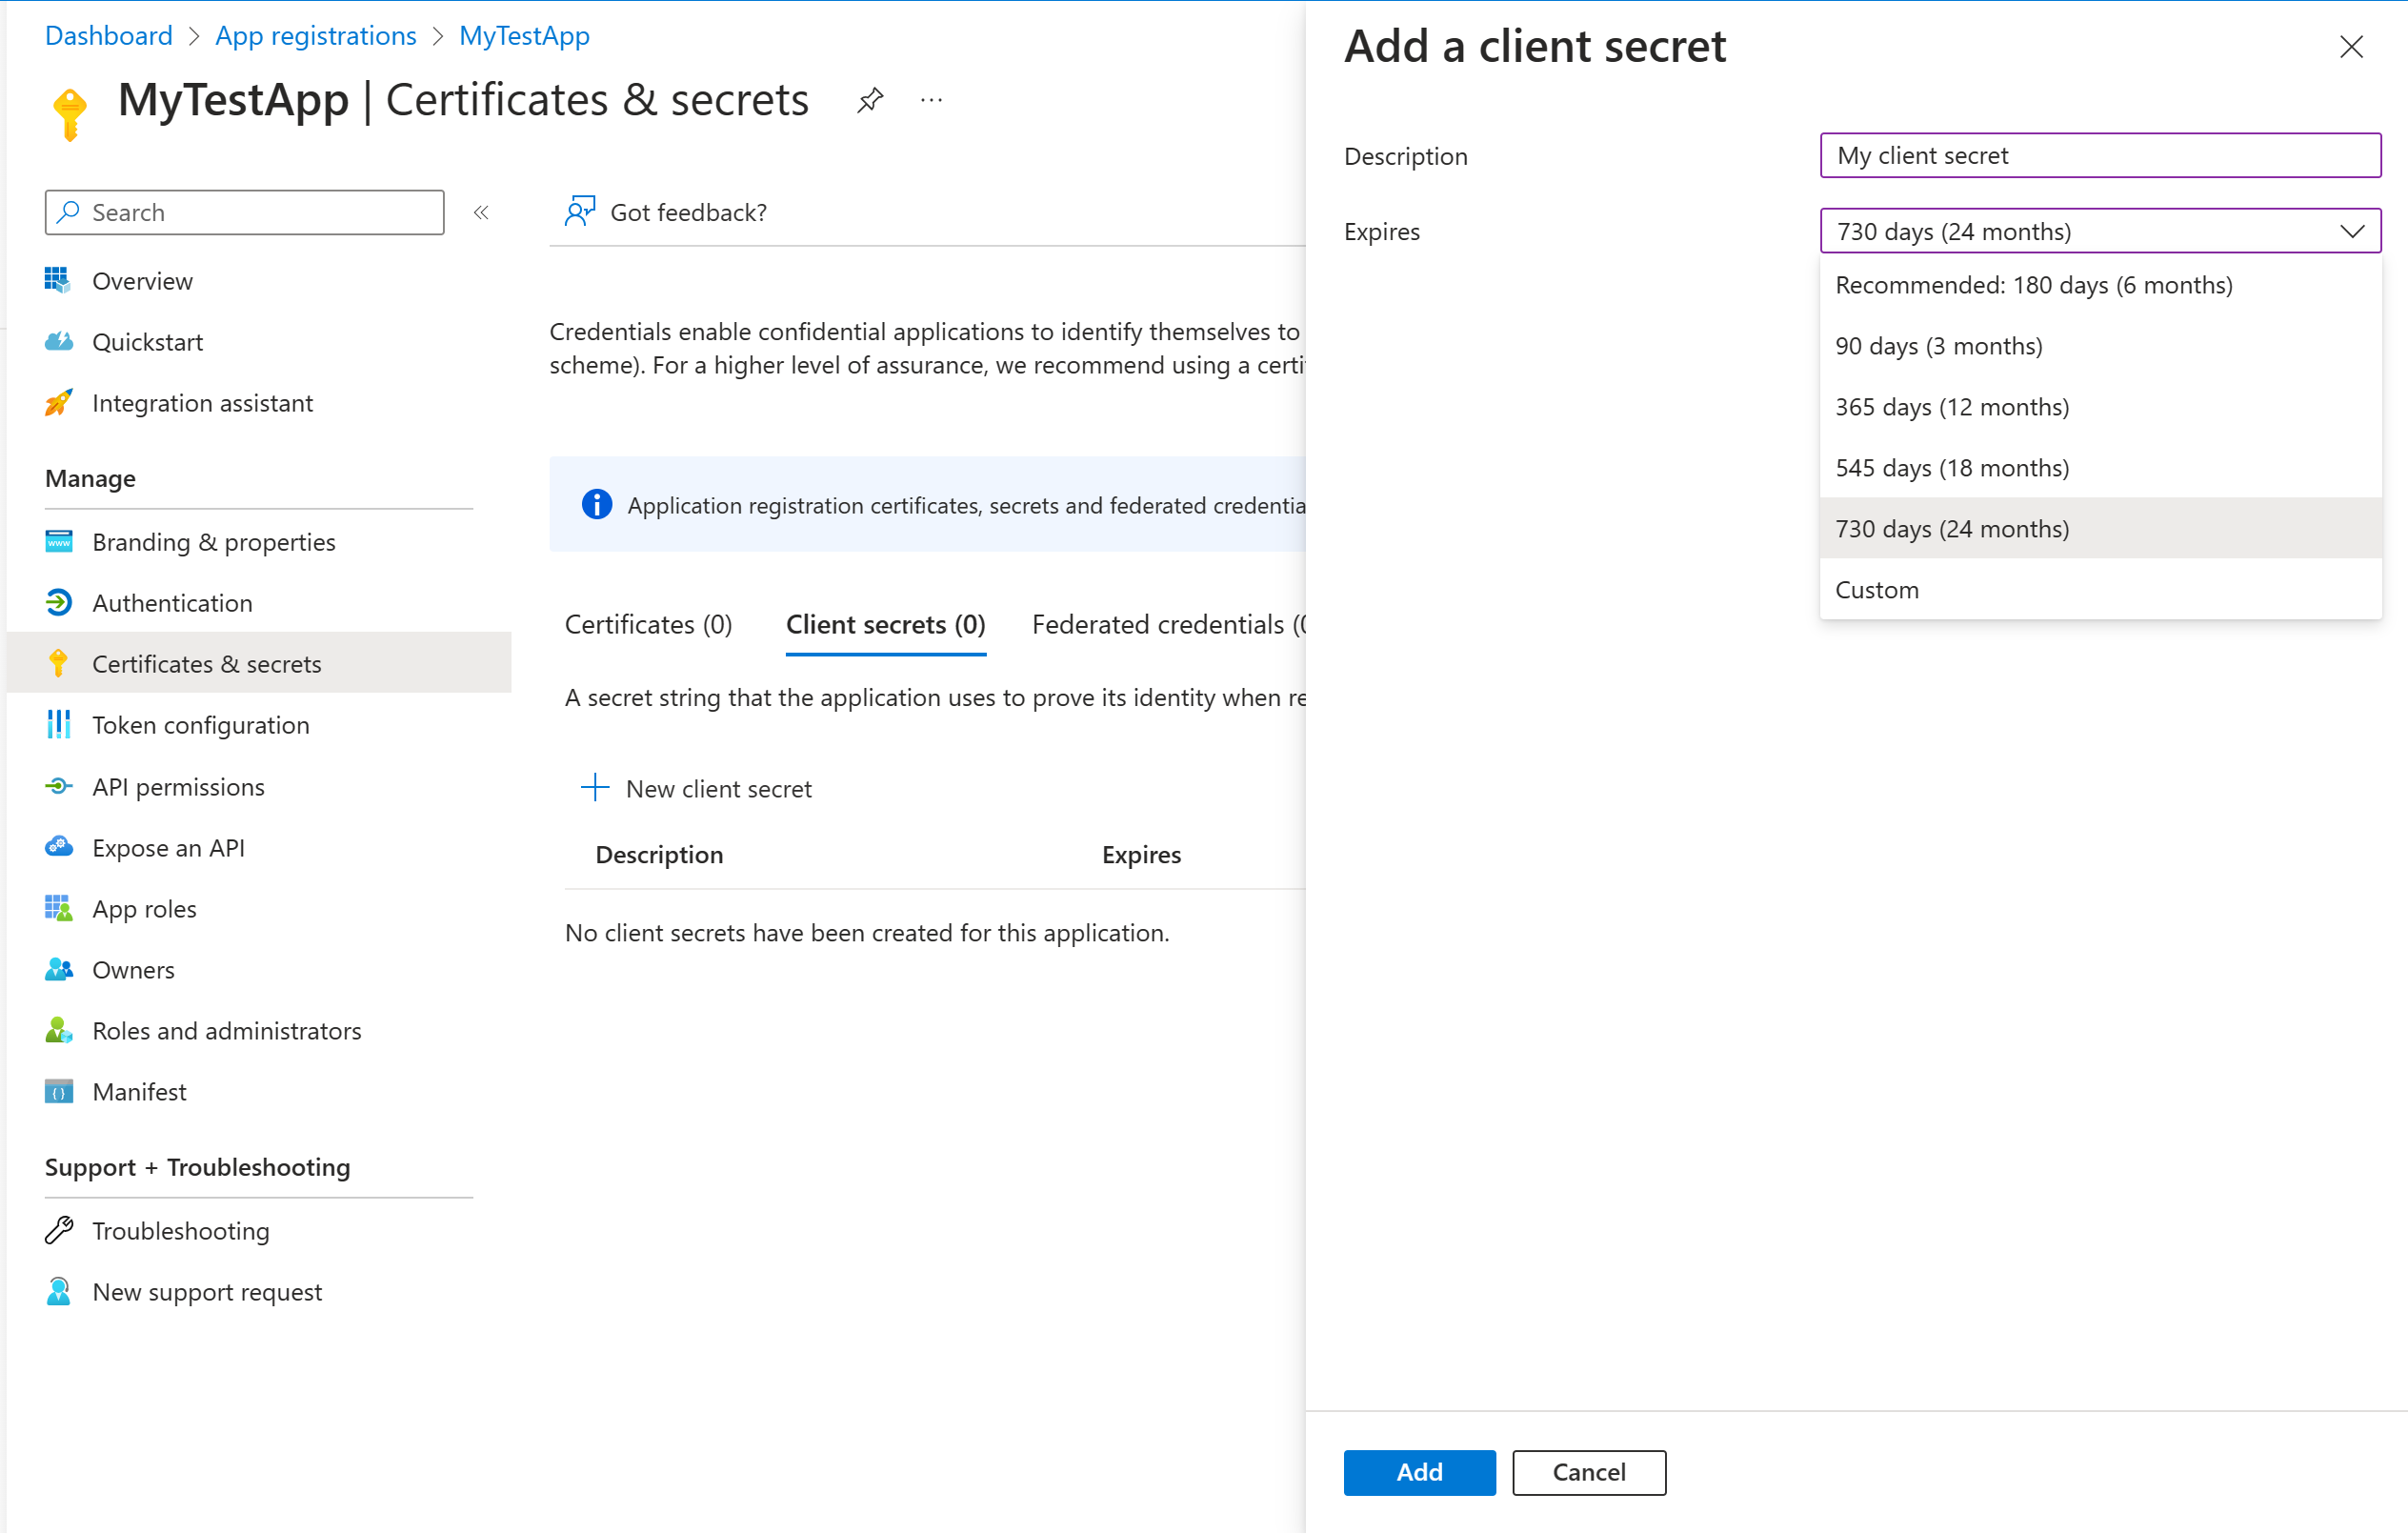
Task: Switch to the Client secrets (0) tab
Action: (886, 625)
